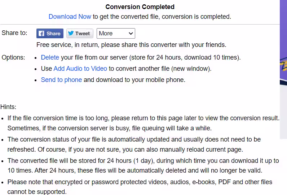This screenshot has width=287, height=195.
Task: Click the Hints label
Action: (8, 107)
